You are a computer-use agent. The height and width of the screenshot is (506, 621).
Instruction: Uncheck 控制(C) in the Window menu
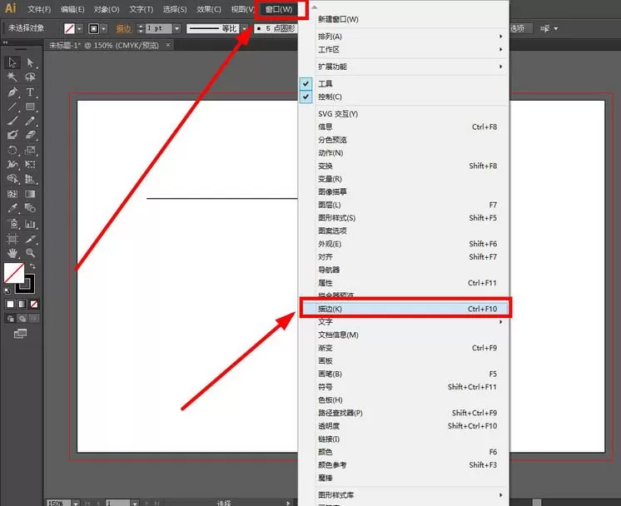tap(306, 97)
